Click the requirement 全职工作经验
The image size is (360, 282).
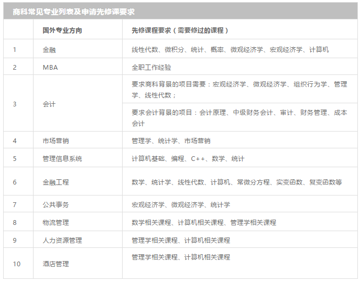coord(151,67)
